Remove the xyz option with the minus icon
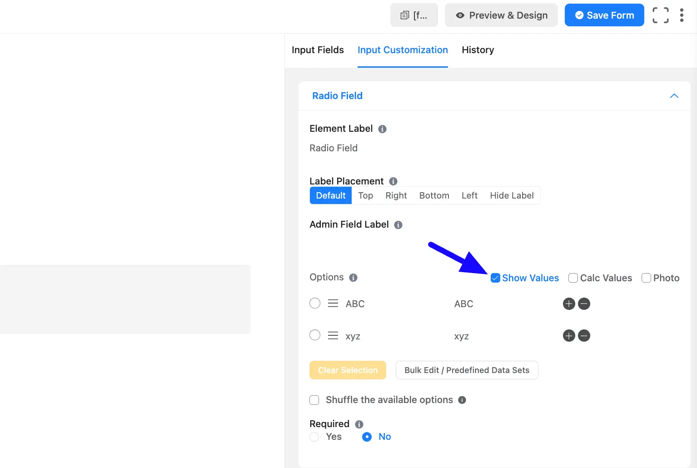The image size is (697, 468). 584,336
